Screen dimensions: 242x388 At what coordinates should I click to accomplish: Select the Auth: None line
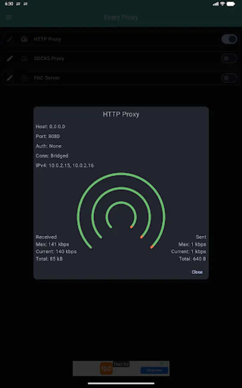click(49, 146)
